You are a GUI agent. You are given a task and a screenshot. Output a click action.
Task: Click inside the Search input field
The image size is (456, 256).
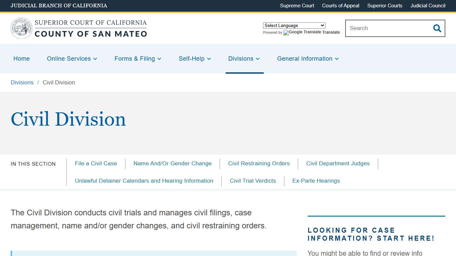387,28
